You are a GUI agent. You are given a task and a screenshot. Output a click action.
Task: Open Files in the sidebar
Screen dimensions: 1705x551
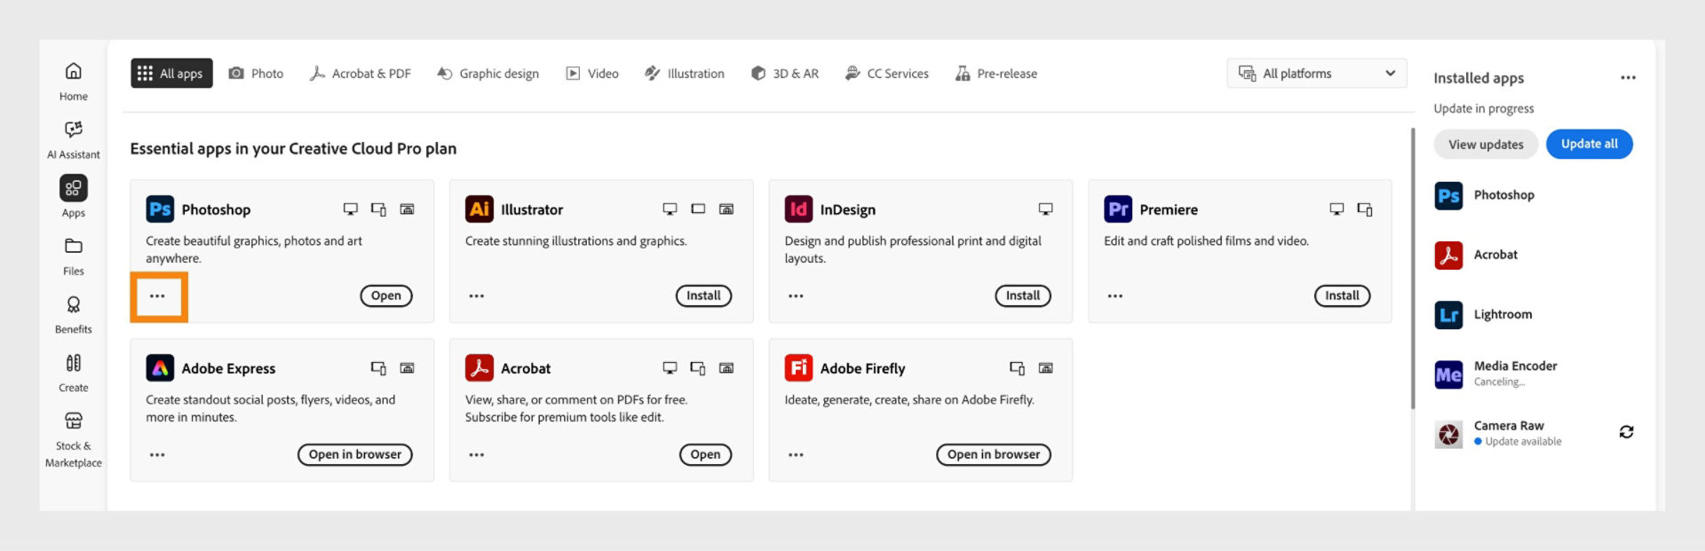[x=74, y=256]
